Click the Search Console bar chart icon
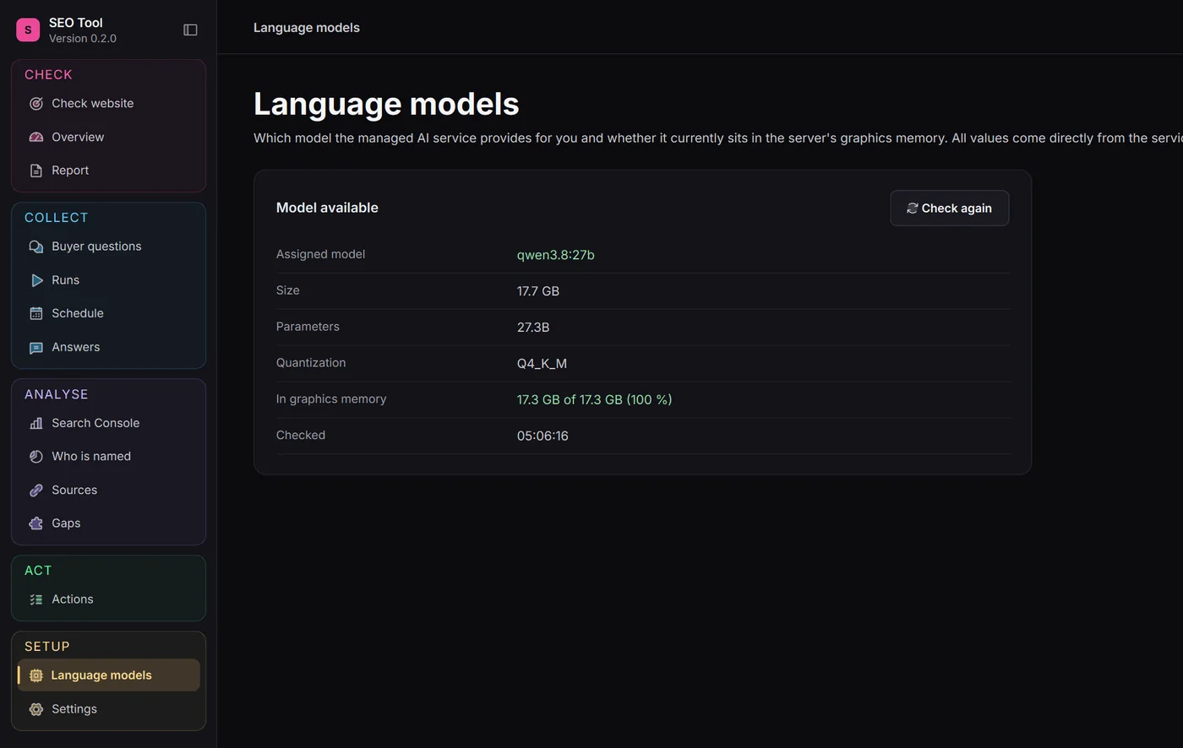The image size is (1183, 748). coord(36,423)
